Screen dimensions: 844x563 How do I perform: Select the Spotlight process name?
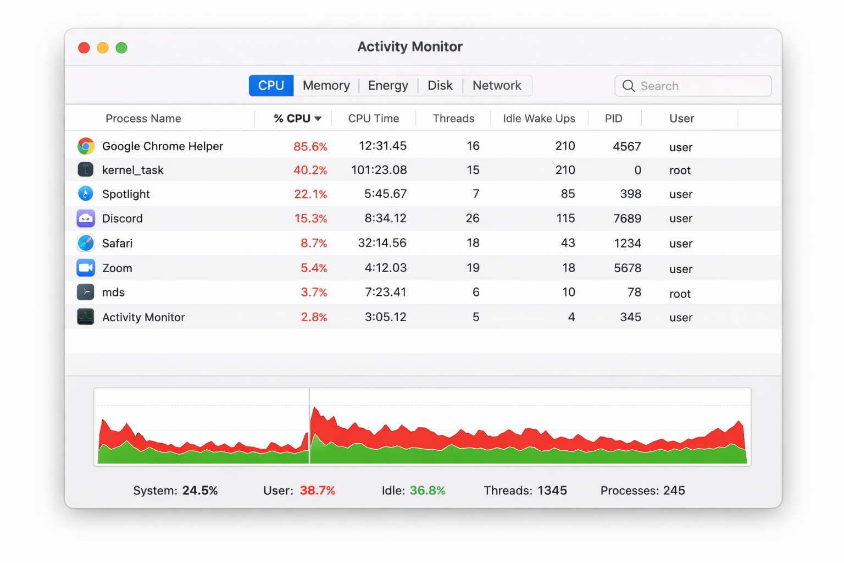coord(126,194)
